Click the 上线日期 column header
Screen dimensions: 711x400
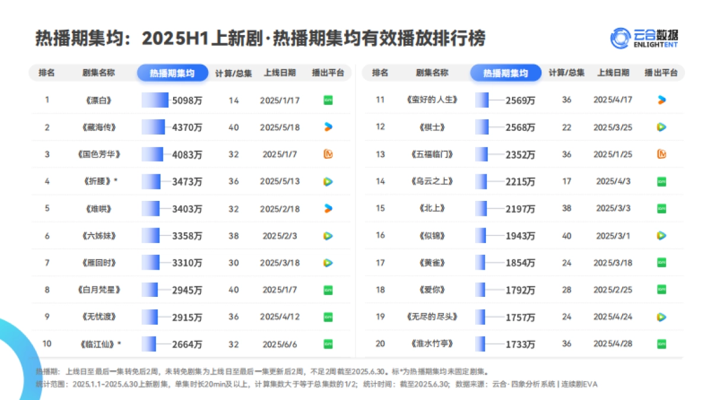(x=280, y=73)
